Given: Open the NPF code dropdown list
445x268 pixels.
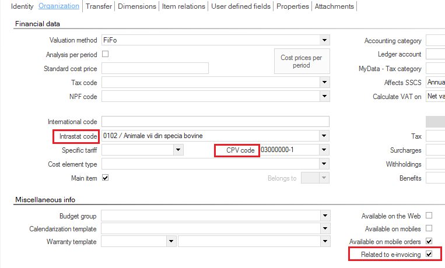Looking at the screenshot, I should tap(324, 97).
